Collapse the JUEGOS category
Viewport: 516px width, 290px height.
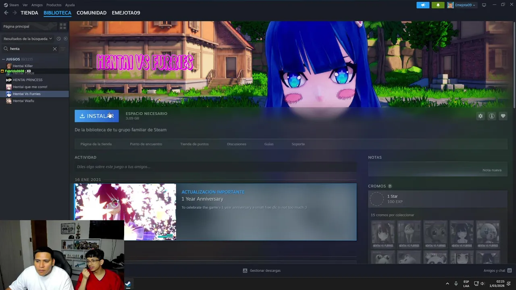[4, 59]
